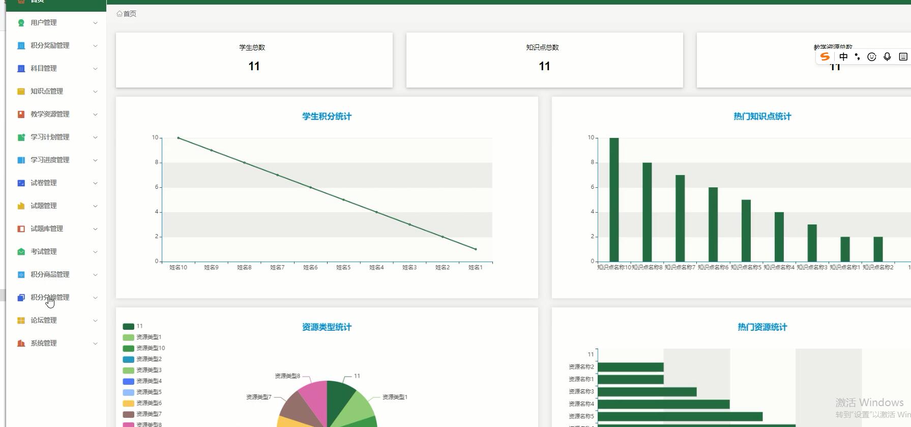Expand the 积分奖励管理 chevron arrow
911x427 pixels.
tap(95, 46)
